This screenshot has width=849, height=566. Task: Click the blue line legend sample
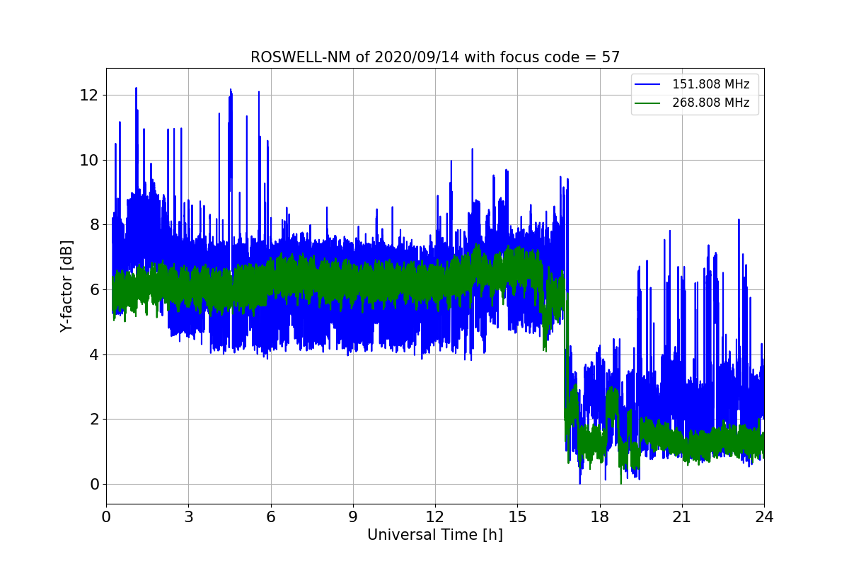click(x=647, y=85)
